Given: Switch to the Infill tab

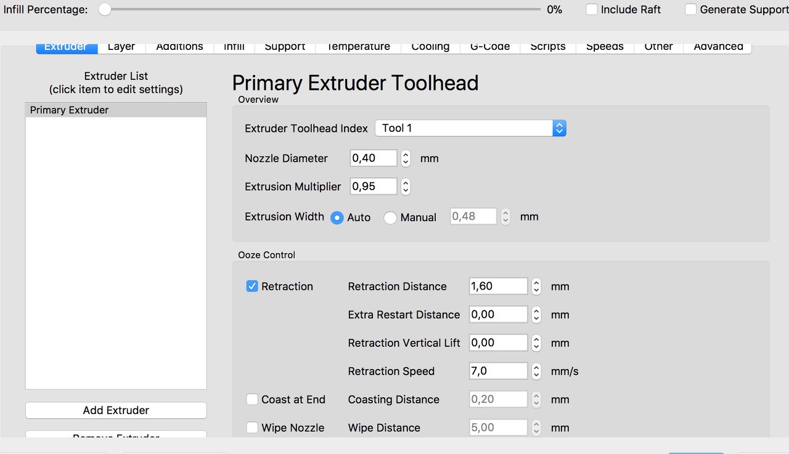Looking at the screenshot, I should tap(234, 47).
